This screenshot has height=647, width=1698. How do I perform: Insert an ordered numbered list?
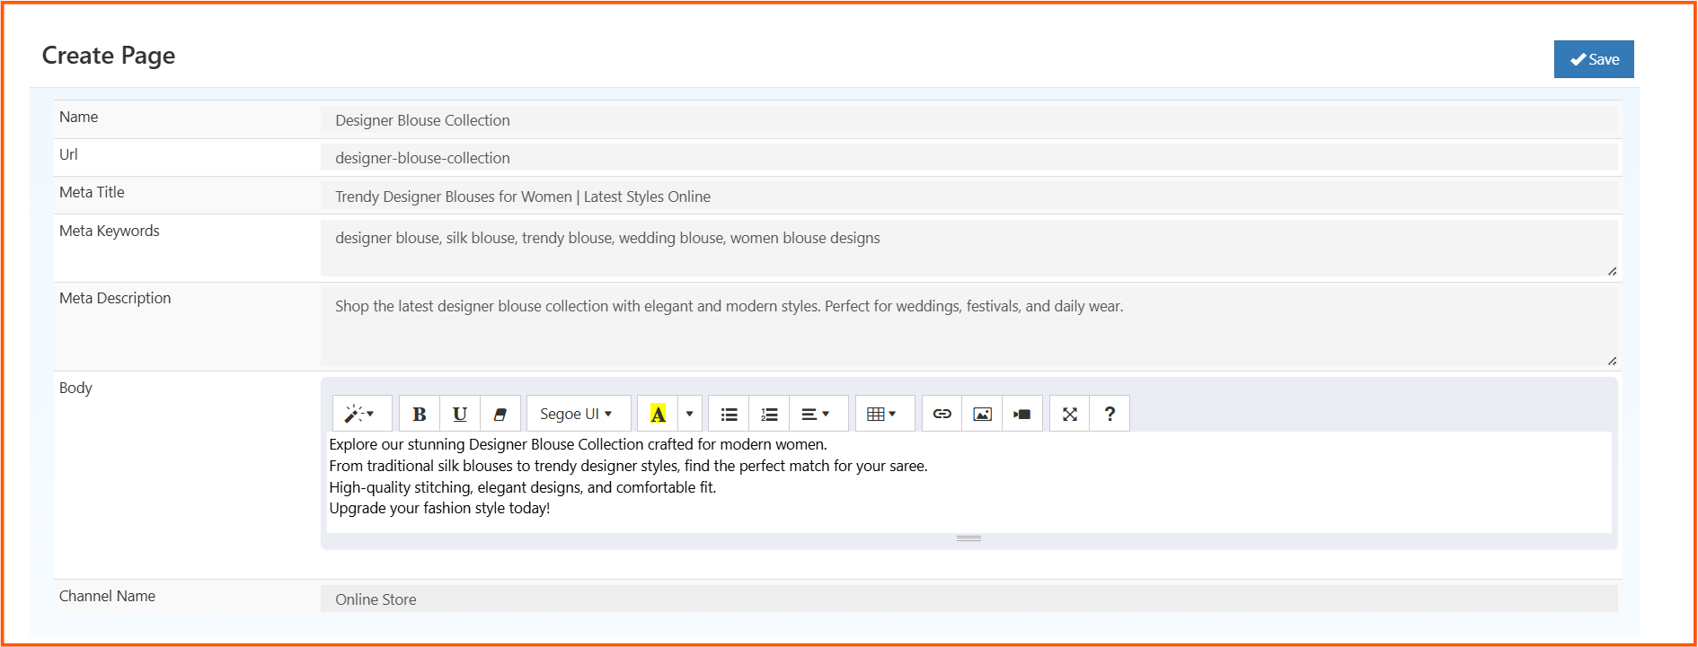pyautogui.click(x=769, y=414)
